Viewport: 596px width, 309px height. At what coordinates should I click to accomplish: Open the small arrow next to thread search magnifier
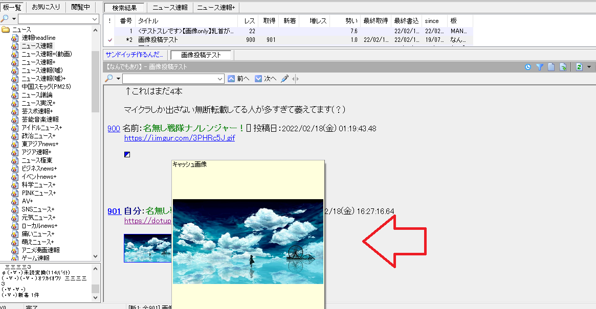coord(118,79)
